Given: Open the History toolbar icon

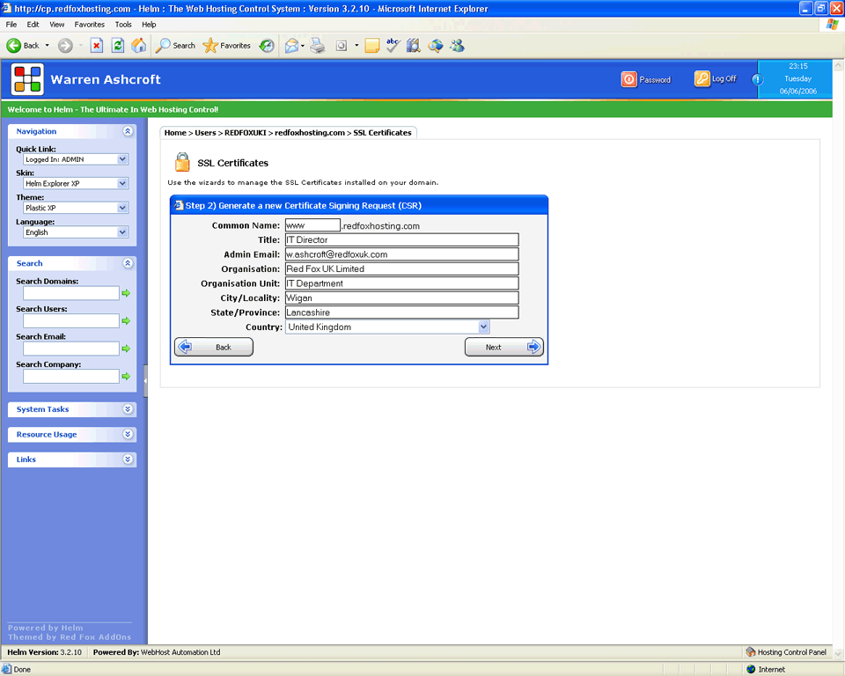Looking at the screenshot, I should click(267, 46).
